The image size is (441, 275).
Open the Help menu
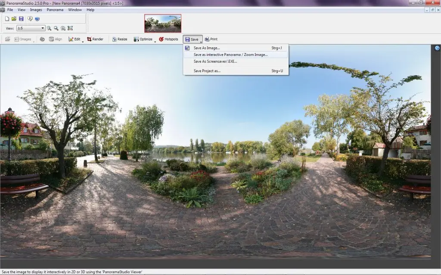(x=90, y=10)
